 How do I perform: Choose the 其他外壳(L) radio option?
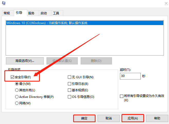[17, 90]
